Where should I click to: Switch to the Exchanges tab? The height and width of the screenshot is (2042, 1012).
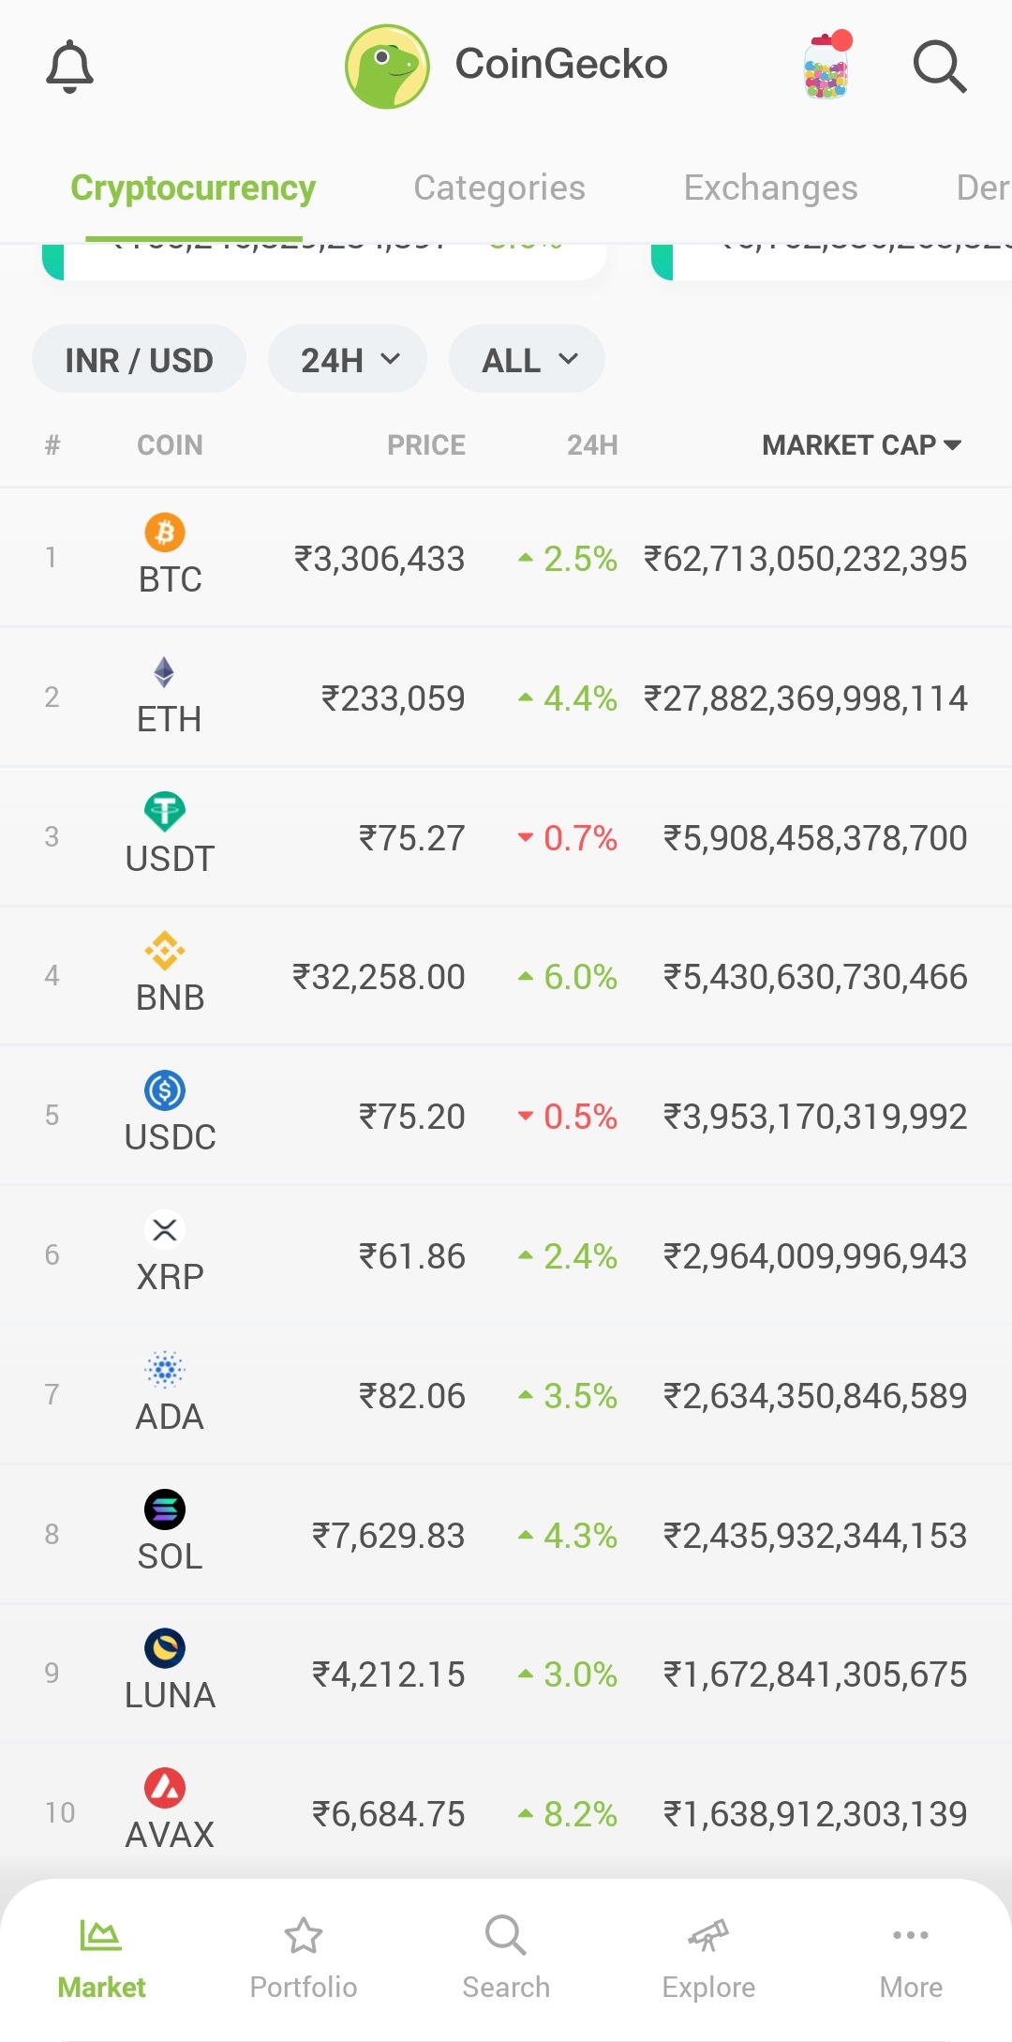click(770, 188)
